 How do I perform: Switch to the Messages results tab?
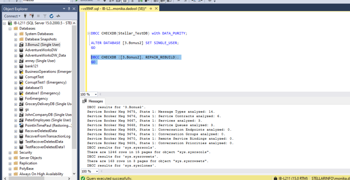93,101
